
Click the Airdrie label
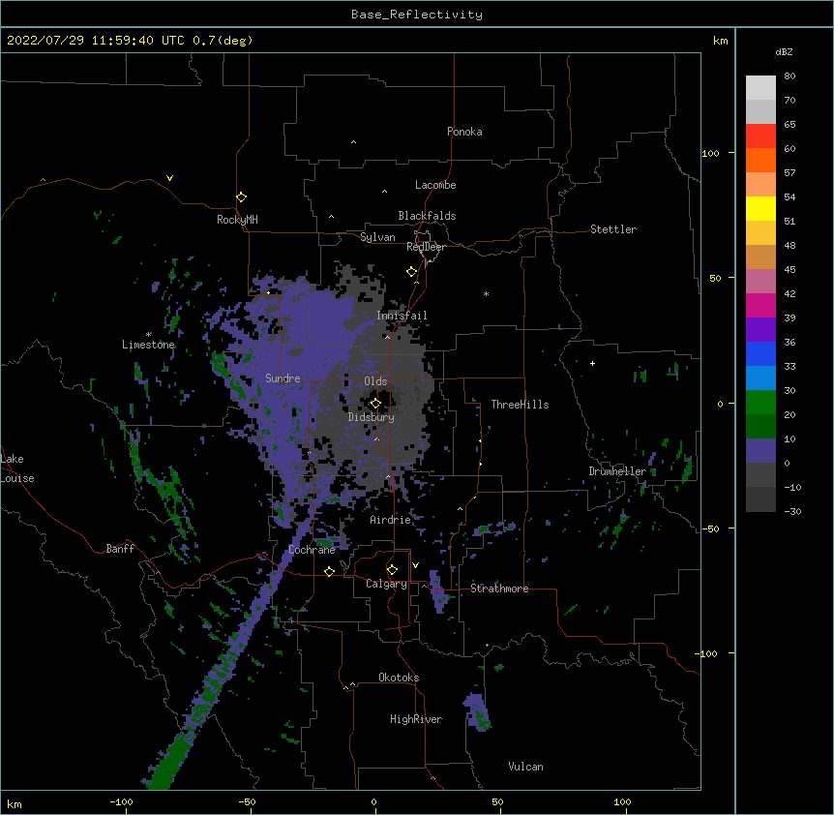391,520
